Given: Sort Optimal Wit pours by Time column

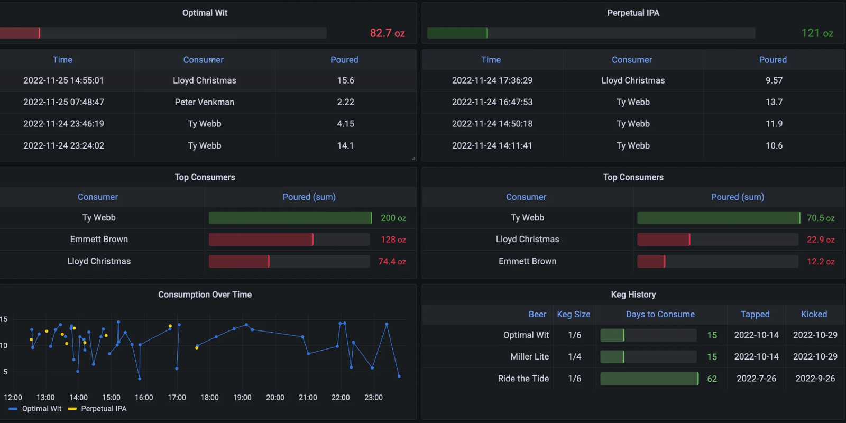Looking at the screenshot, I should point(62,60).
